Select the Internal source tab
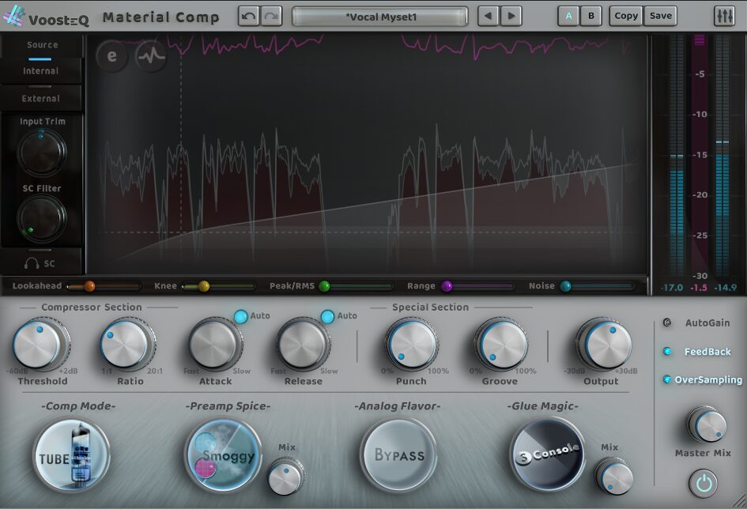The image size is (747, 509). coord(40,71)
